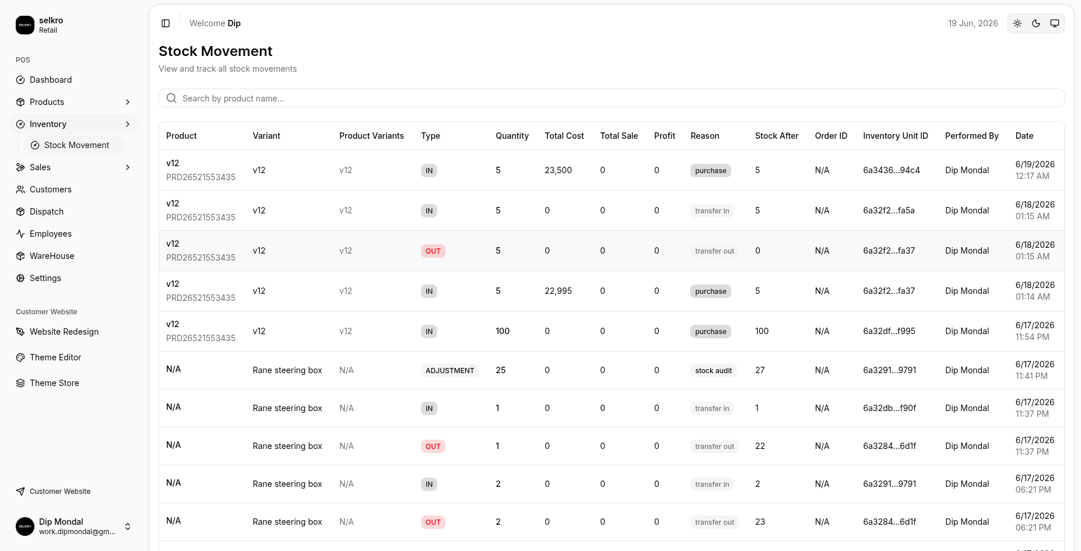
Task: Click Inventory Unit ID 6a3436...94c4
Action: point(892,170)
